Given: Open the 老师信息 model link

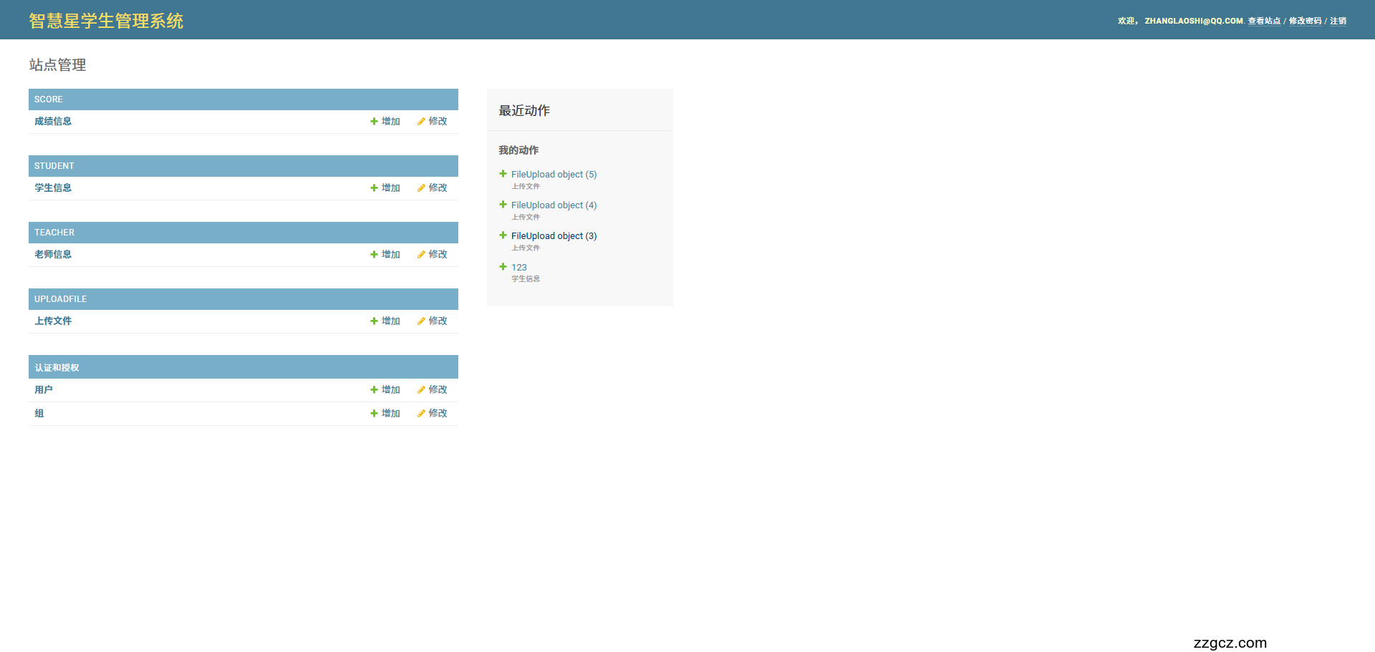Looking at the screenshot, I should [53, 255].
